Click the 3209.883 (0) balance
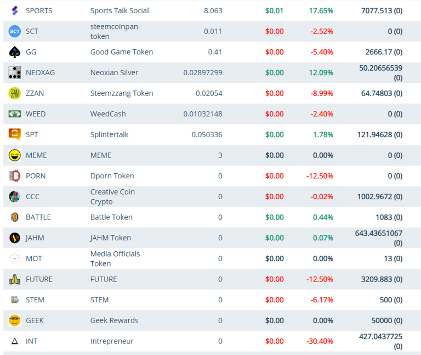Image resolution: width=421 pixels, height=355 pixels. click(x=382, y=279)
